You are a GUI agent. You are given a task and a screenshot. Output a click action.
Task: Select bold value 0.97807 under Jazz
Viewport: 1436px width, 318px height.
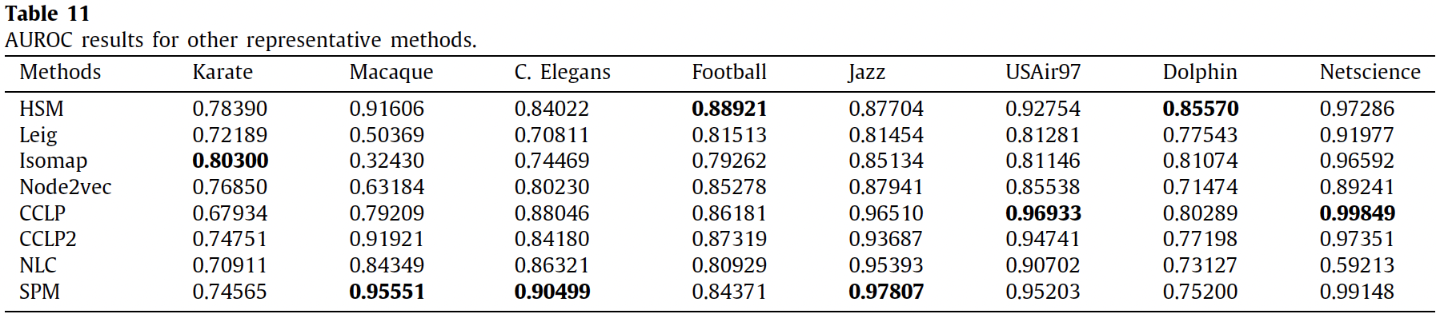[886, 292]
